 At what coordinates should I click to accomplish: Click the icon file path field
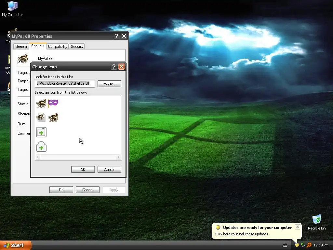(x=65, y=84)
